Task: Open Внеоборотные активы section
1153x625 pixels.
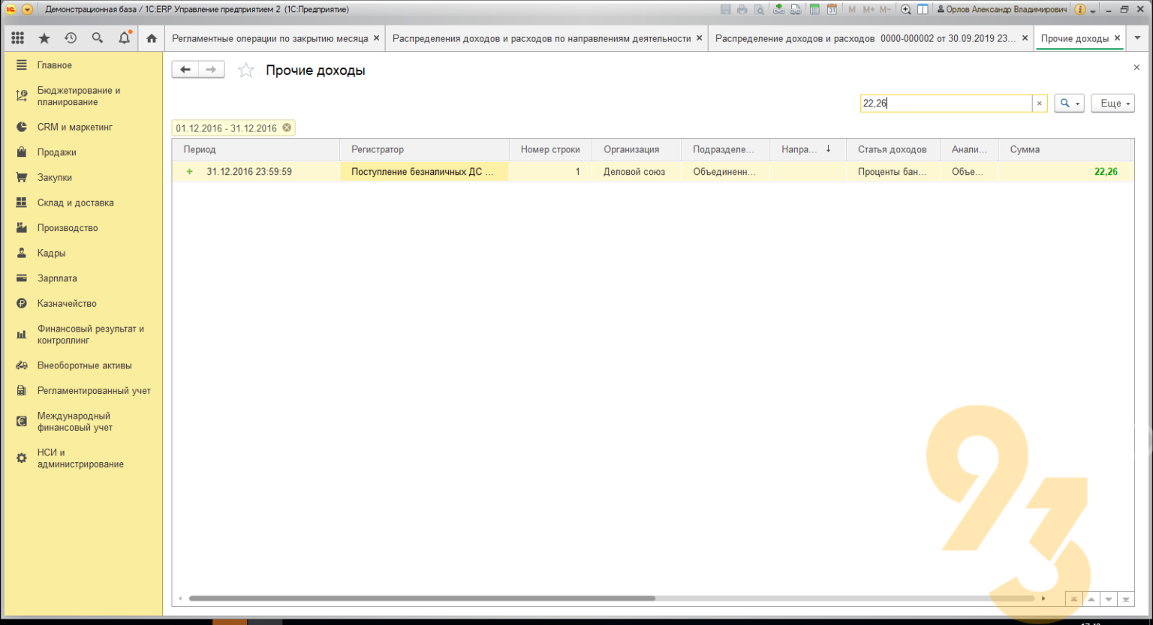Action: 83,365
